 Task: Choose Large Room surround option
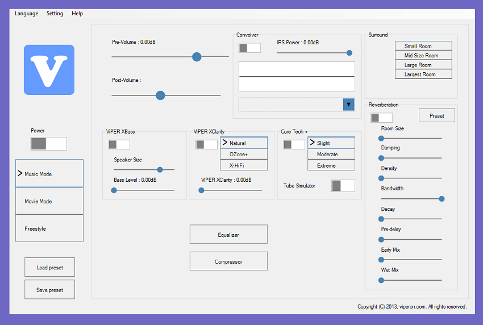pos(423,65)
